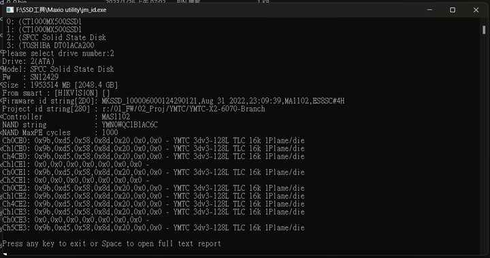This screenshot has height=258, width=490.
Task: Click the Size 1953514 MB line
Action: [x=60, y=85]
